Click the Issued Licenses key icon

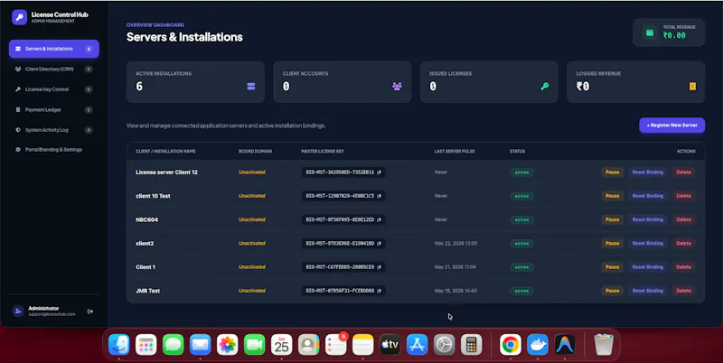click(545, 86)
